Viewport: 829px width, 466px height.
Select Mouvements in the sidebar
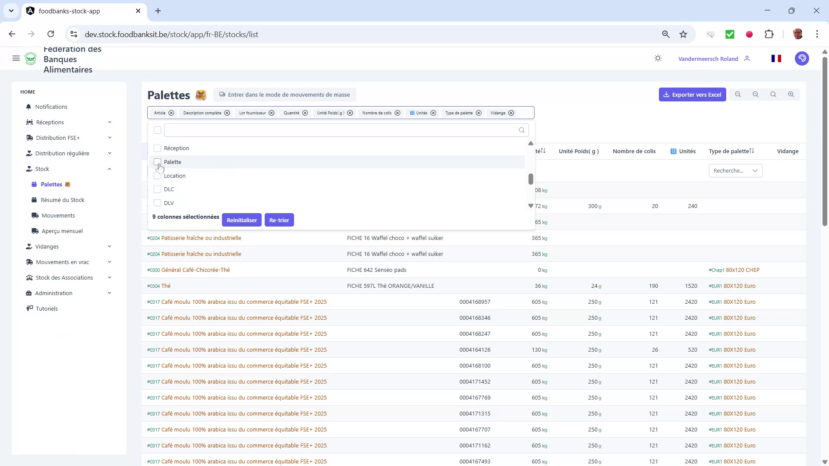coord(59,215)
